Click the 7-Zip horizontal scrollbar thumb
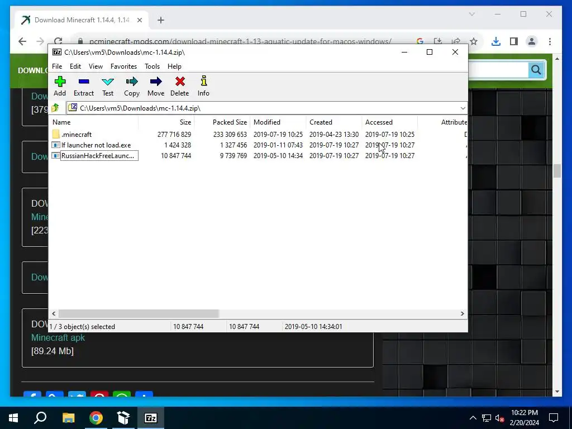Screen dimensions: 572x429 coord(139,314)
